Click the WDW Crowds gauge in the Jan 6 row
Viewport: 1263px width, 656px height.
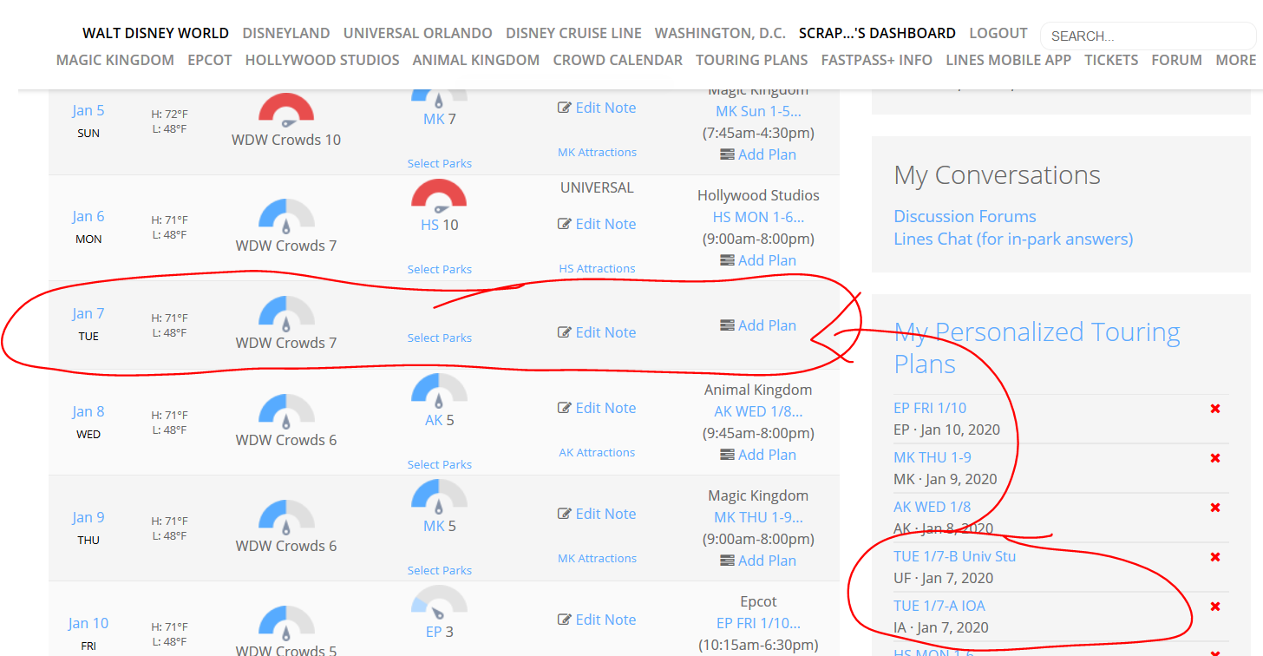[286, 216]
